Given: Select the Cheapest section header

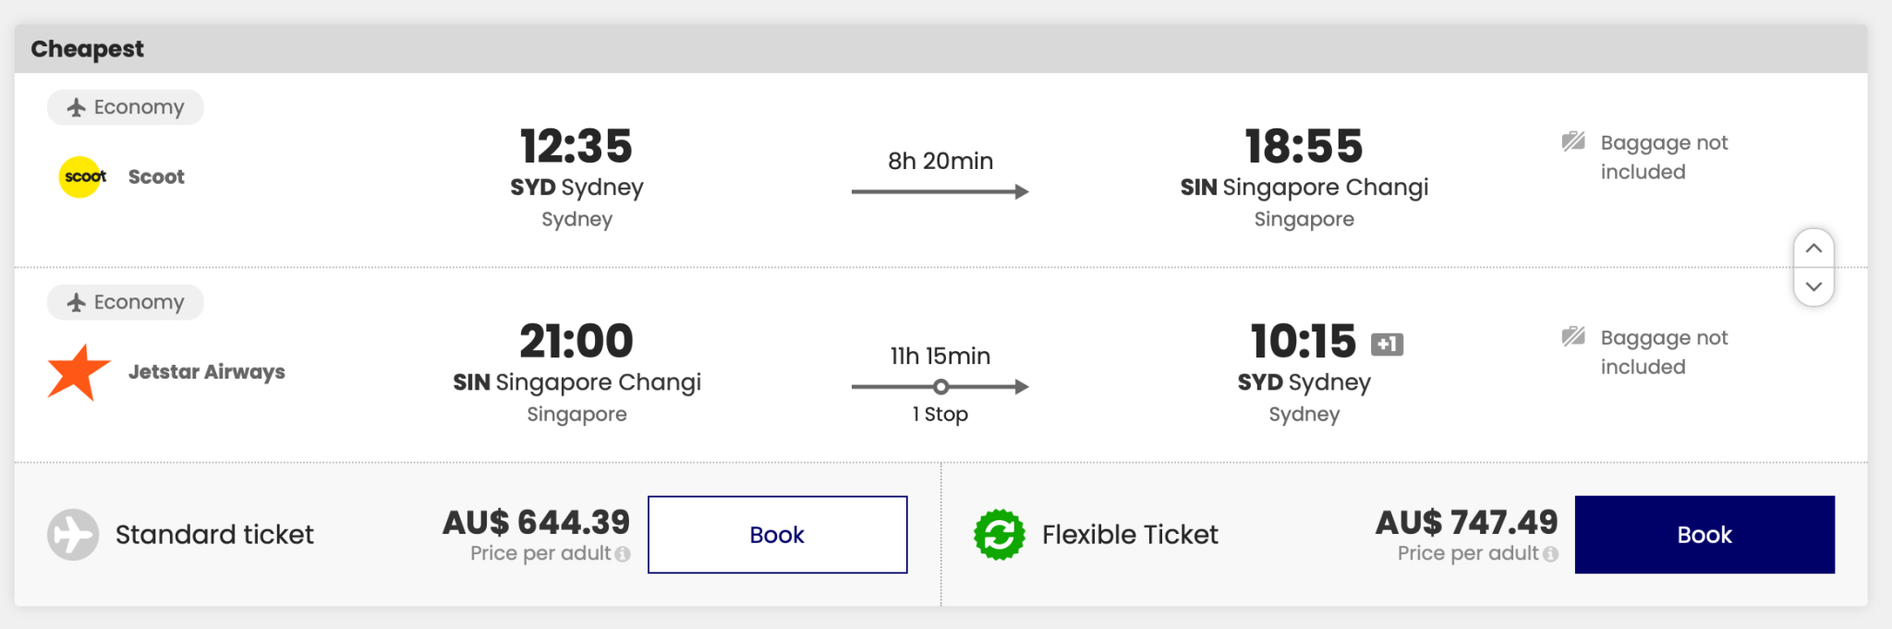Looking at the screenshot, I should pos(88,48).
